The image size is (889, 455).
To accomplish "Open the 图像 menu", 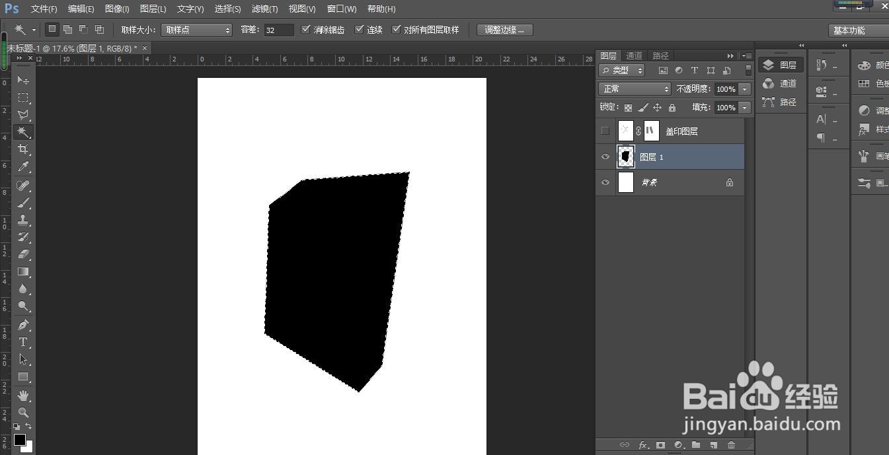I will tap(117, 9).
